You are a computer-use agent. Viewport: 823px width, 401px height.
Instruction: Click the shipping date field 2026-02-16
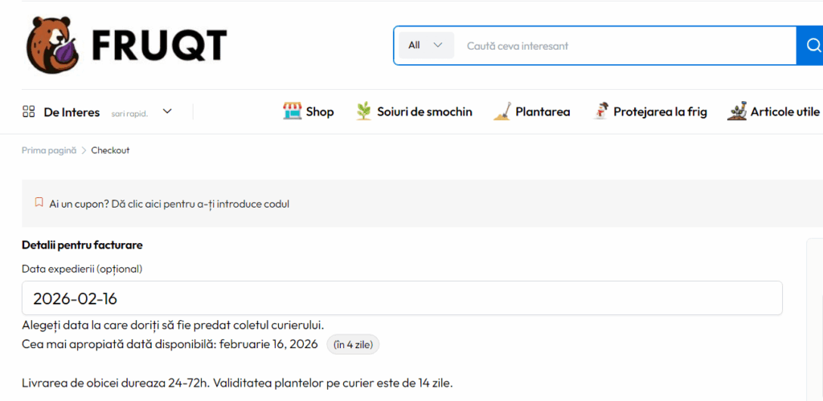(x=402, y=298)
